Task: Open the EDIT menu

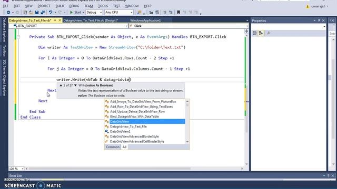Action: (16, 6)
